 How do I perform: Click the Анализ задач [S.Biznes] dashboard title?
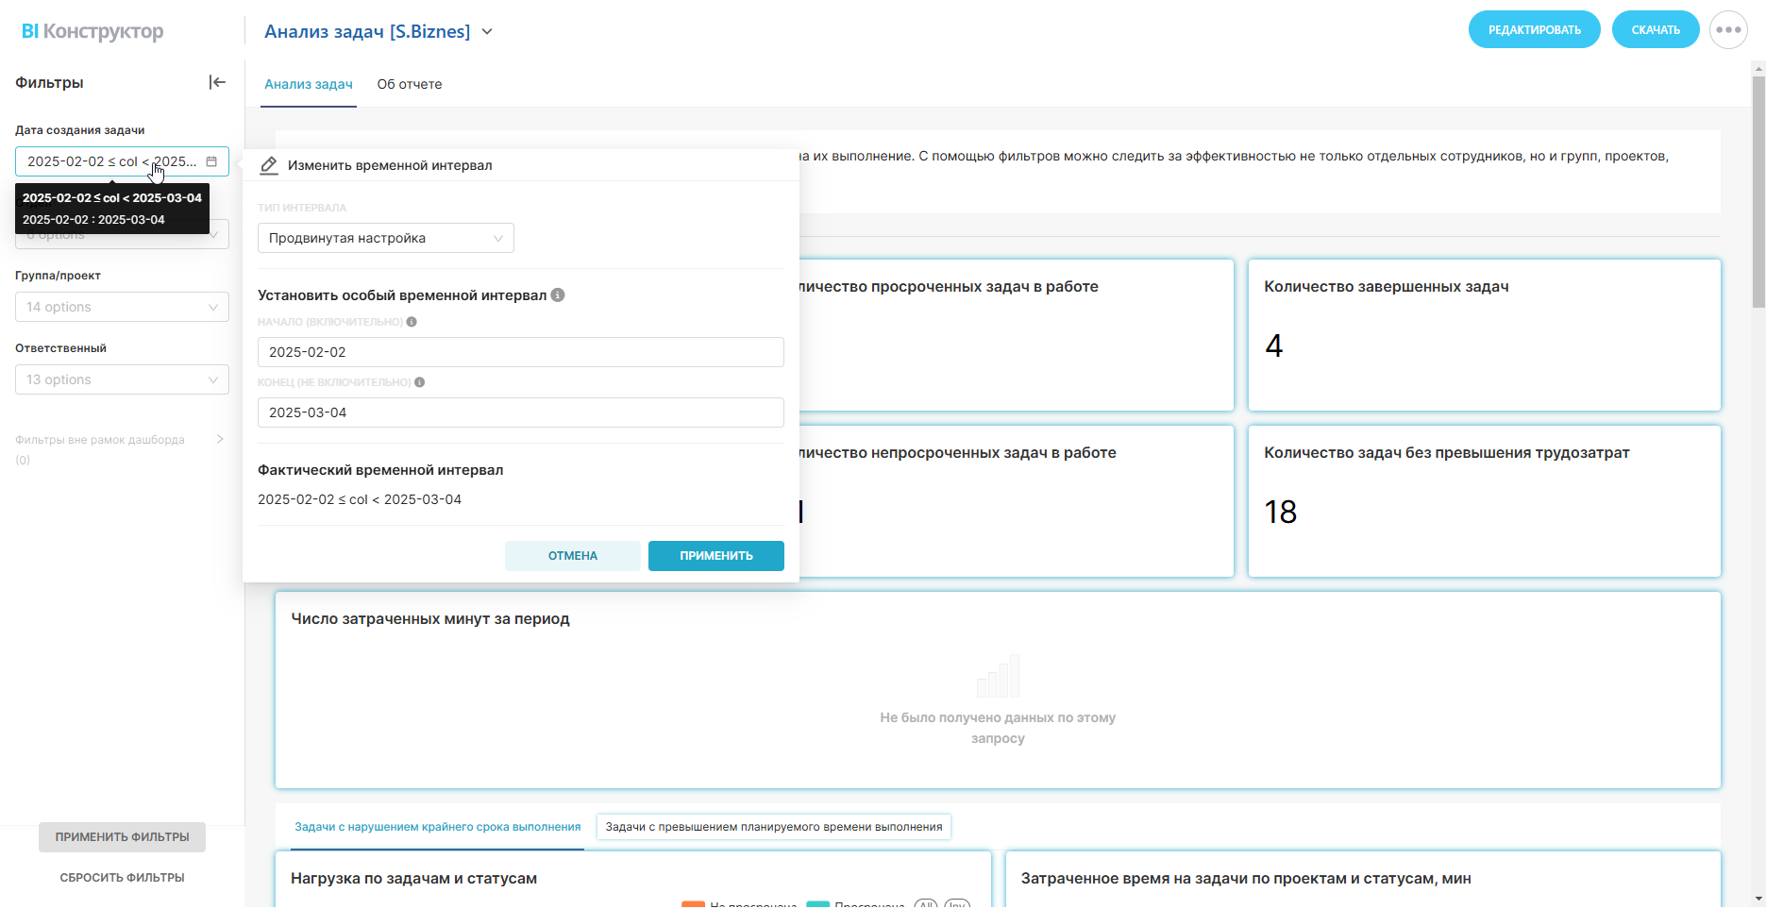pyautogui.click(x=367, y=31)
